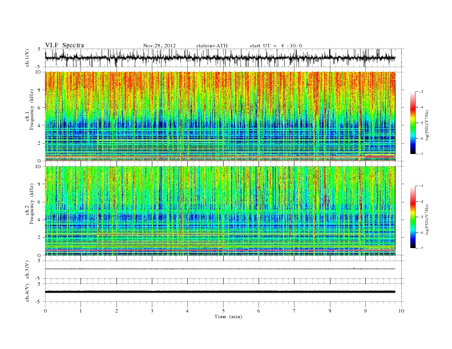452x349 pixels.
Task: Click the 'ch.4(V)' axis label
Action: coord(27,293)
